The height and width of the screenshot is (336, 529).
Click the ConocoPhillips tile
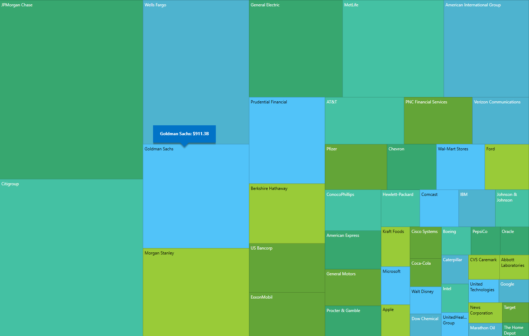(x=353, y=210)
